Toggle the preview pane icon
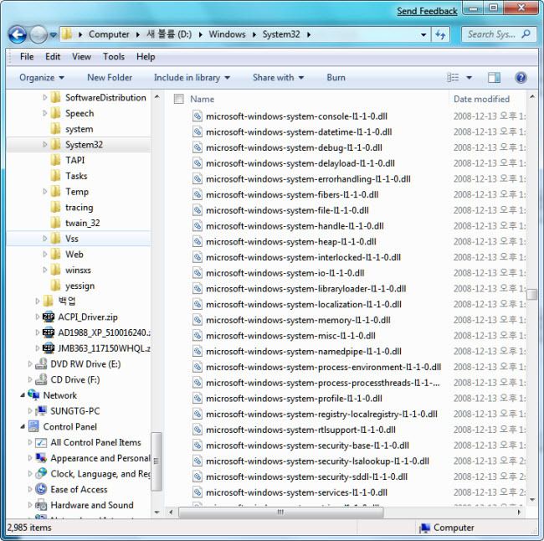 pos(494,77)
